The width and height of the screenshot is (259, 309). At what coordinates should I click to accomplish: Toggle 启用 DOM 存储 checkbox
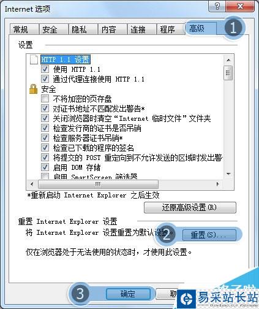pyautogui.click(x=45, y=167)
